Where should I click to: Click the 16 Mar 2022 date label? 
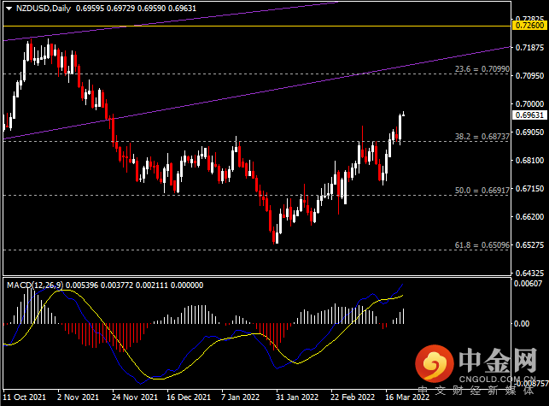click(407, 397)
